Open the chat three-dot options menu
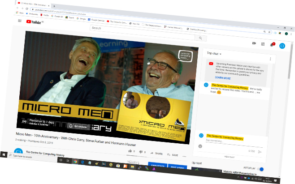 pyautogui.click(x=270, y=59)
